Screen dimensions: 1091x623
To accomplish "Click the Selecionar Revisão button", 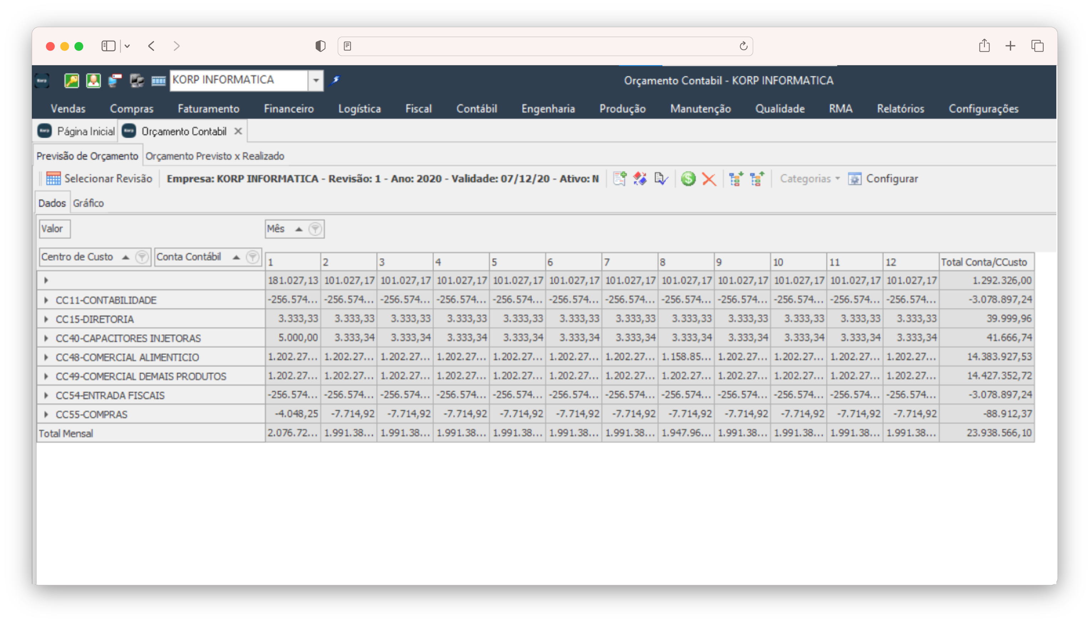I will coord(99,179).
